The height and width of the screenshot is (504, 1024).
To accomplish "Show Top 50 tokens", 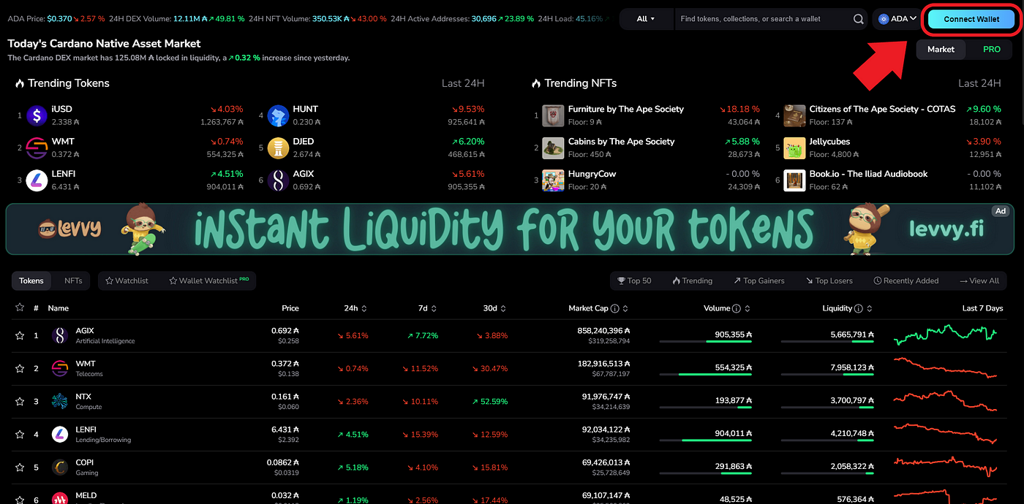I will coord(634,280).
